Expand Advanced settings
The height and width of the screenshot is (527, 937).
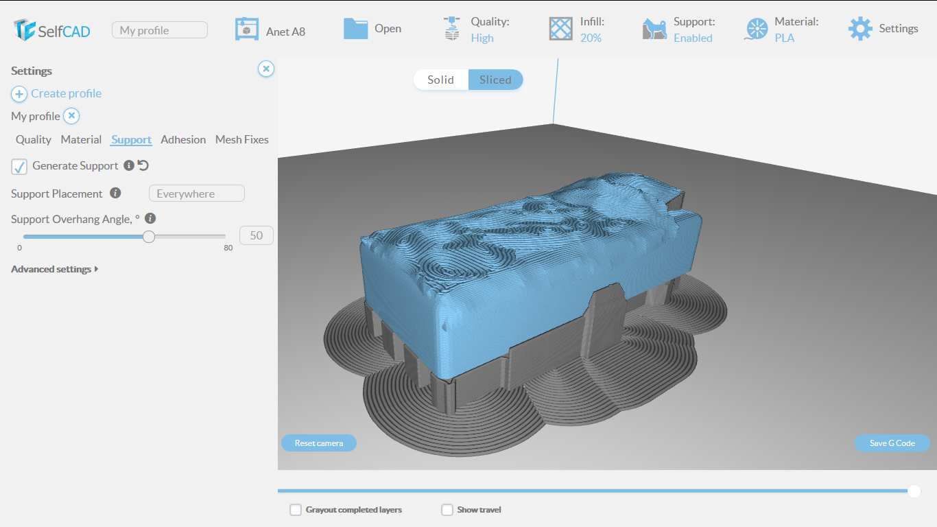point(55,269)
